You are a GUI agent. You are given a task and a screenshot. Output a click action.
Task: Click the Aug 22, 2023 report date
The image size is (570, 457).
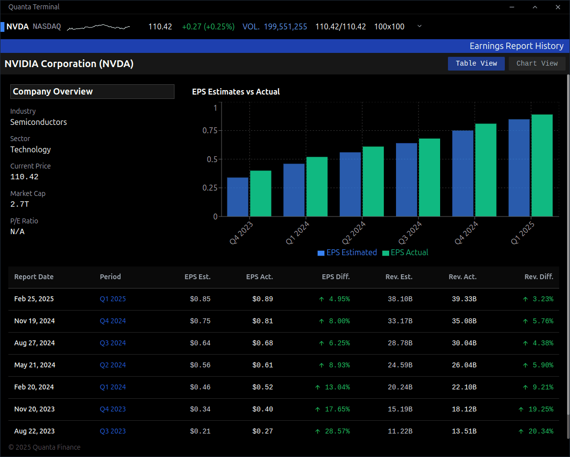coord(34,431)
